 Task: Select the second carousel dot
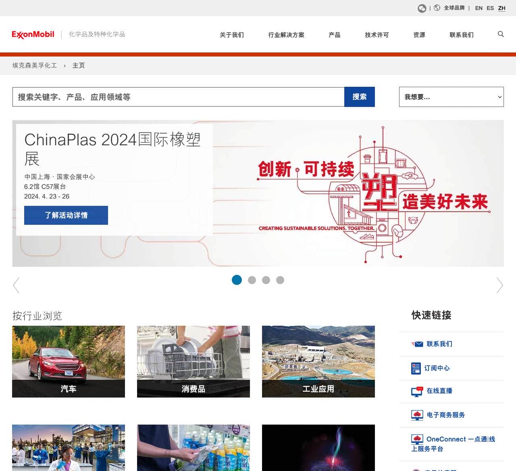[x=252, y=280]
